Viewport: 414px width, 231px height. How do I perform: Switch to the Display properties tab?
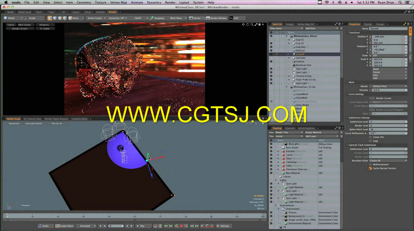(367, 24)
